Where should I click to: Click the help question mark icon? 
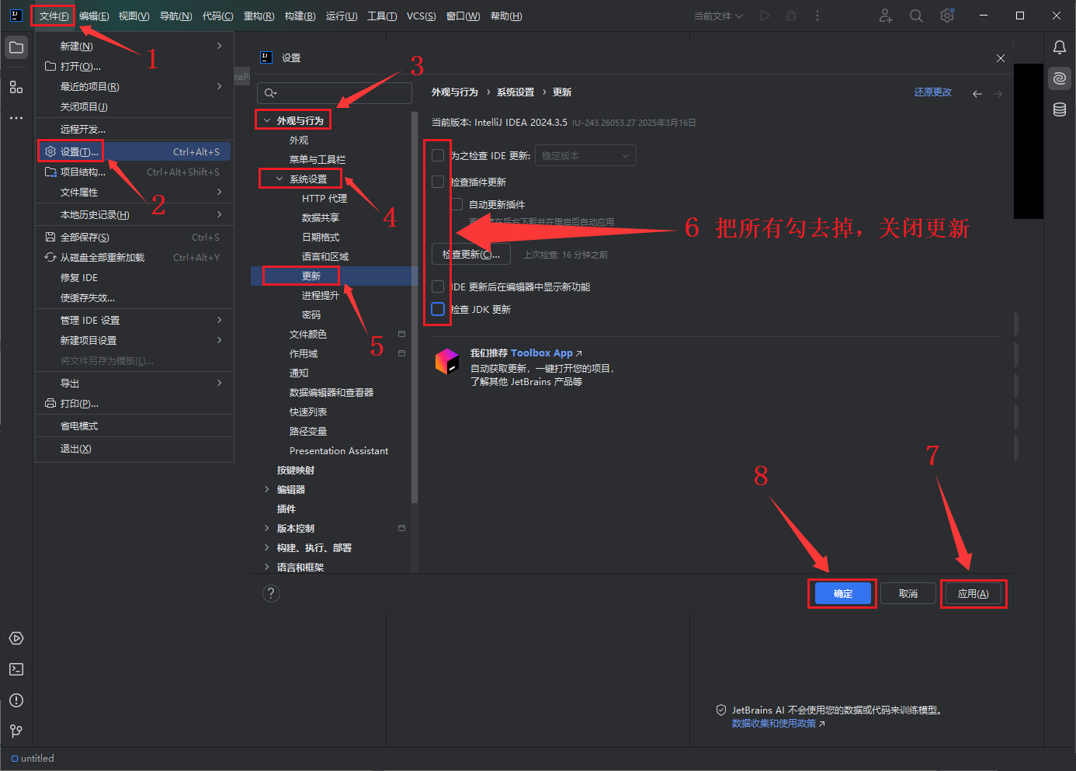coord(271,593)
